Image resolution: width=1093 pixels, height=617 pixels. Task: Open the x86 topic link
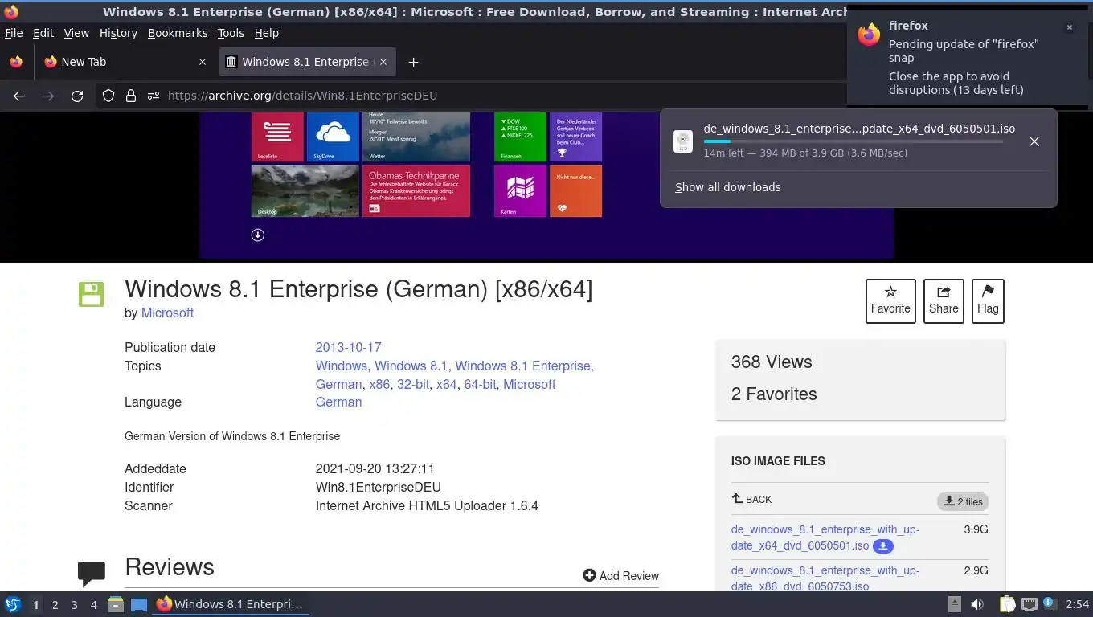(379, 385)
